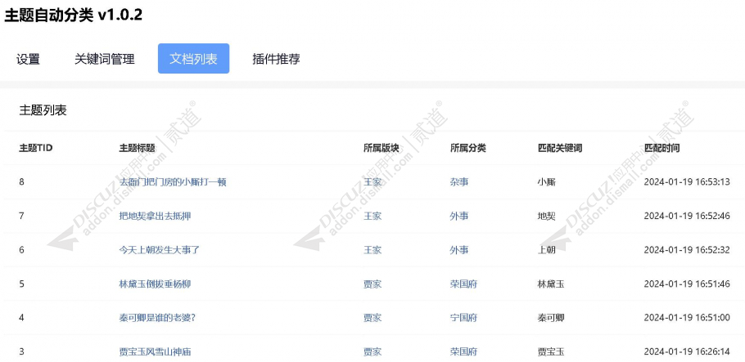Switch to 关键词管理 tab
The height and width of the screenshot is (362, 745).
click(105, 59)
